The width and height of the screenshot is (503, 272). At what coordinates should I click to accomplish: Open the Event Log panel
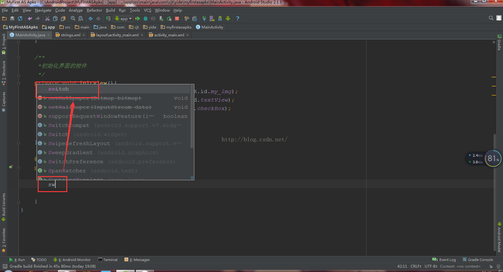coord(444,260)
